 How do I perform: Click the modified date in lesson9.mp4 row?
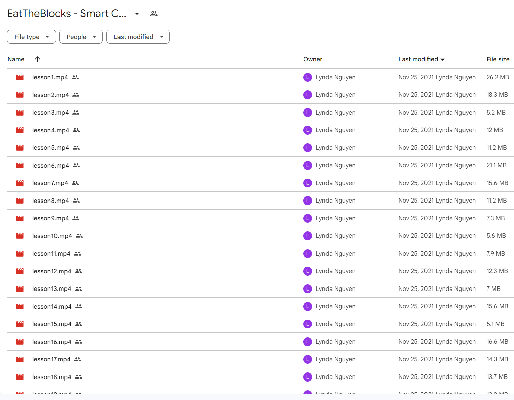tap(416, 218)
